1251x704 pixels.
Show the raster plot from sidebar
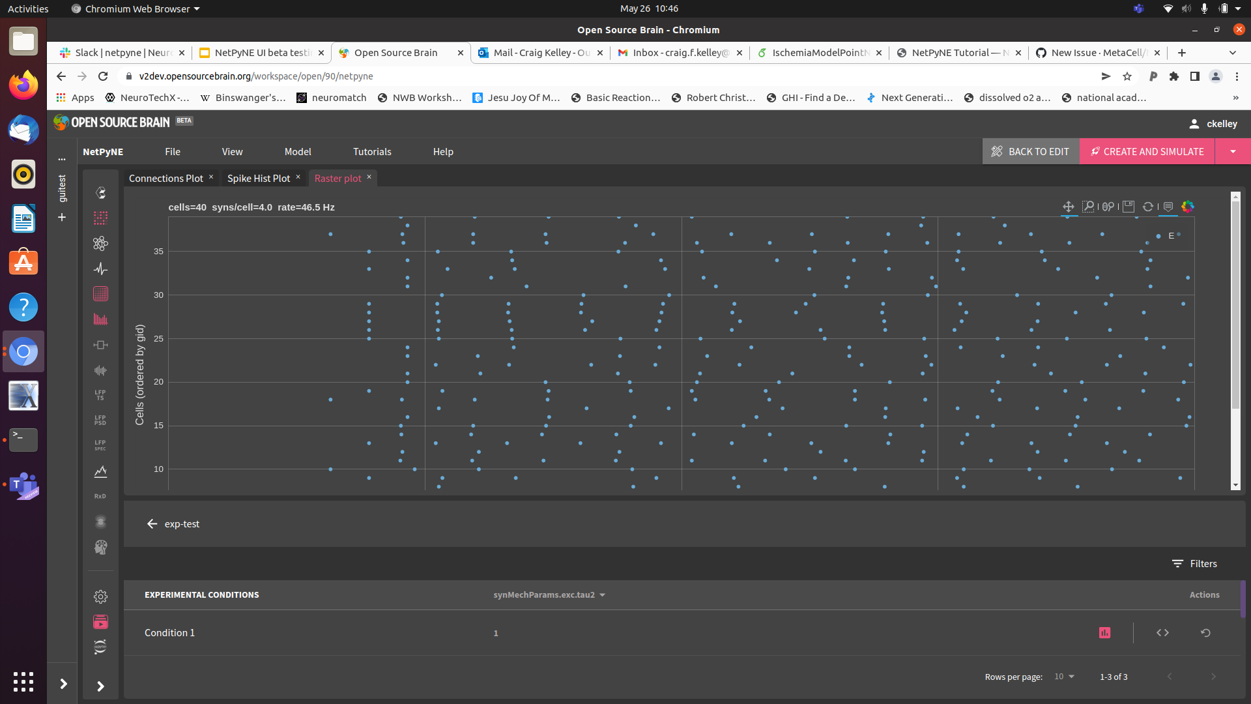click(100, 294)
